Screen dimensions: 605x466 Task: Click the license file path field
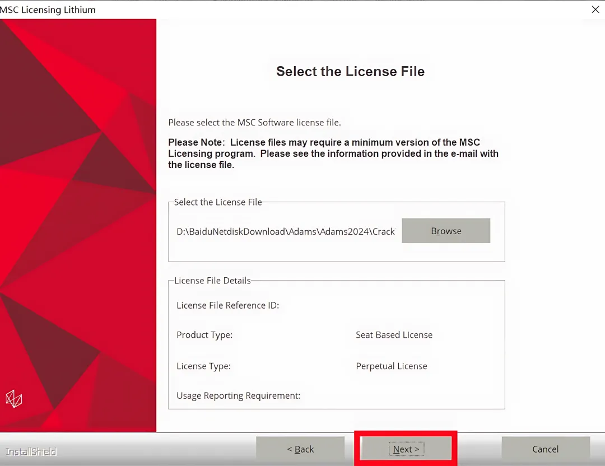tap(286, 231)
